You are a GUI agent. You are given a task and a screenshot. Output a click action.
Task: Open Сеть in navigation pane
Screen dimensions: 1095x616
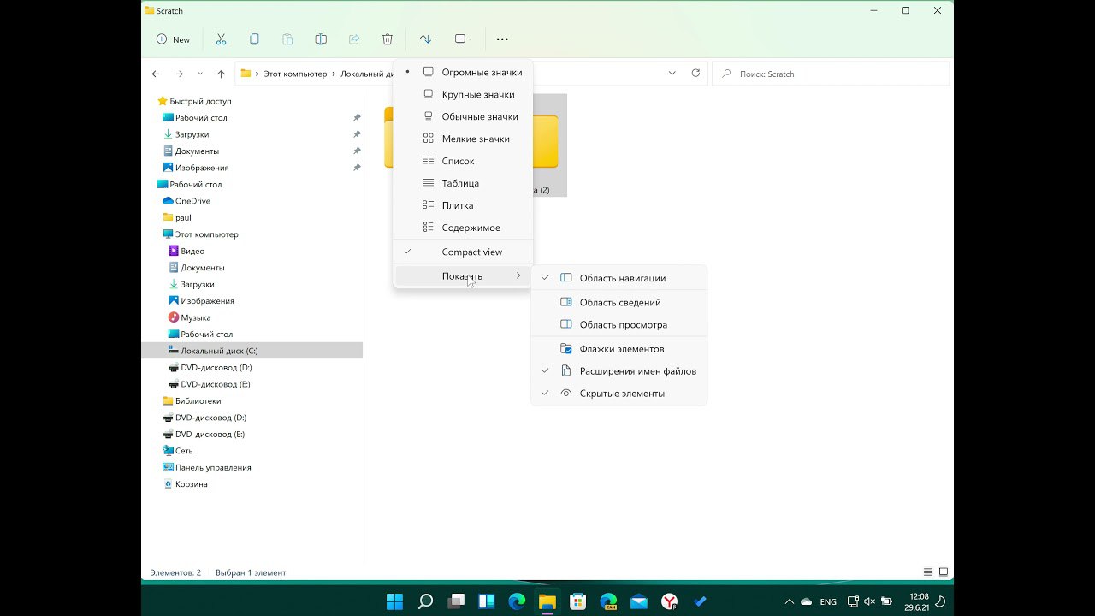[x=178, y=451]
